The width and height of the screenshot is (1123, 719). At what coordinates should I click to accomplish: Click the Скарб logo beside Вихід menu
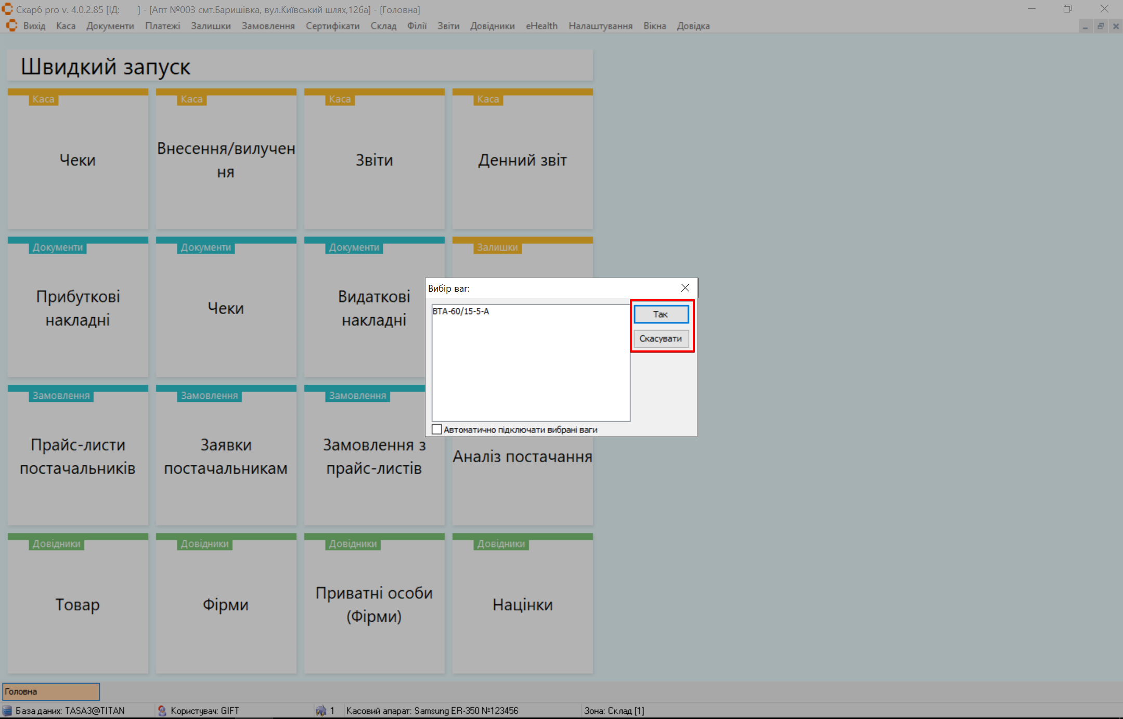[11, 26]
